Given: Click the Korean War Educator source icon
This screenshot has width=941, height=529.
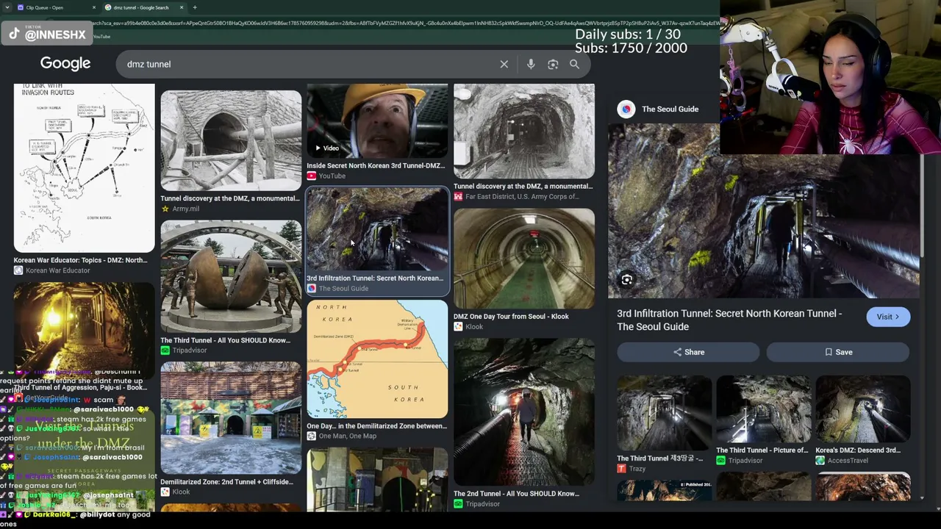Looking at the screenshot, I should pos(18,270).
